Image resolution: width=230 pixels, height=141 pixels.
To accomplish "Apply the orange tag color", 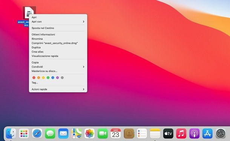I will point(38,78).
